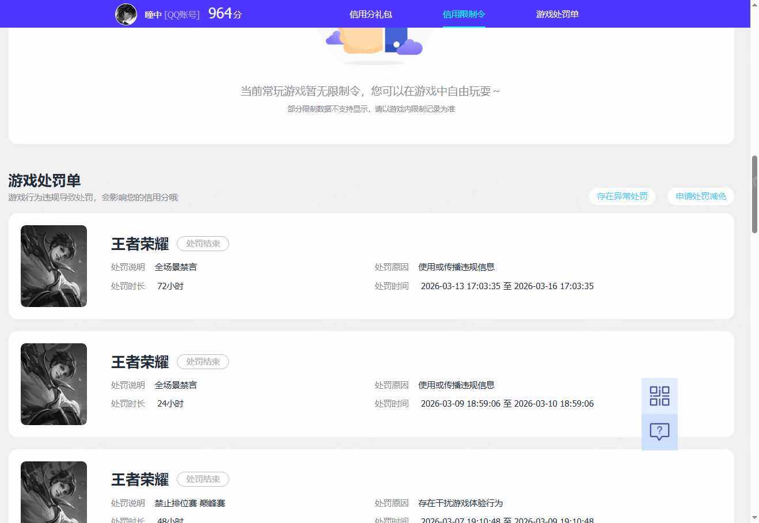Select the 信用限制令 tab

pos(464,14)
